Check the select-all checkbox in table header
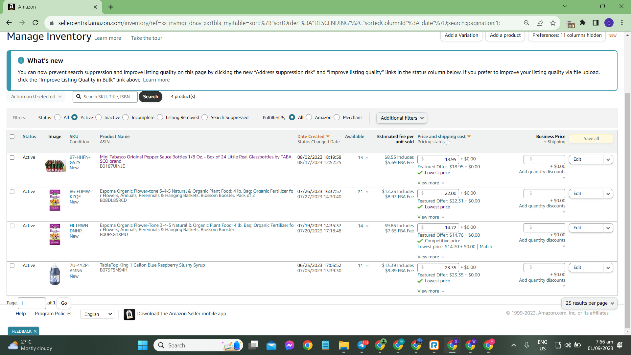Viewport: 631px width, 355px height. (x=12, y=137)
